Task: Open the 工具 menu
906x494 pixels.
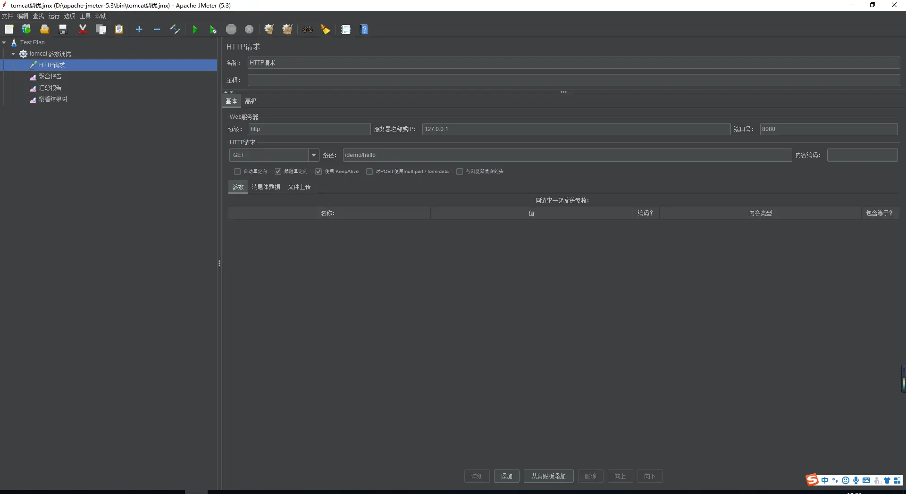Action: 85,16
